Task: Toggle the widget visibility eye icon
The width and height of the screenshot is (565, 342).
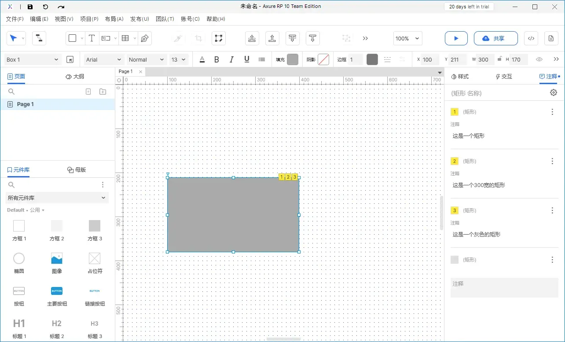Action: (539, 59)
